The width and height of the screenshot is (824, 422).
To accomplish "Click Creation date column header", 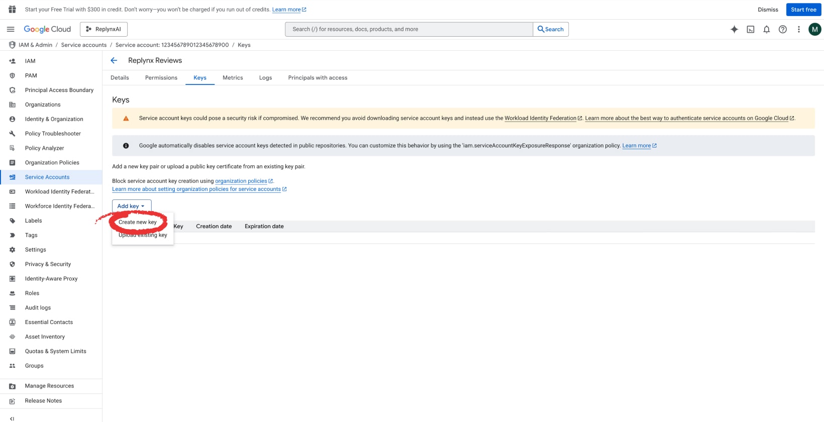I will 214,227.
